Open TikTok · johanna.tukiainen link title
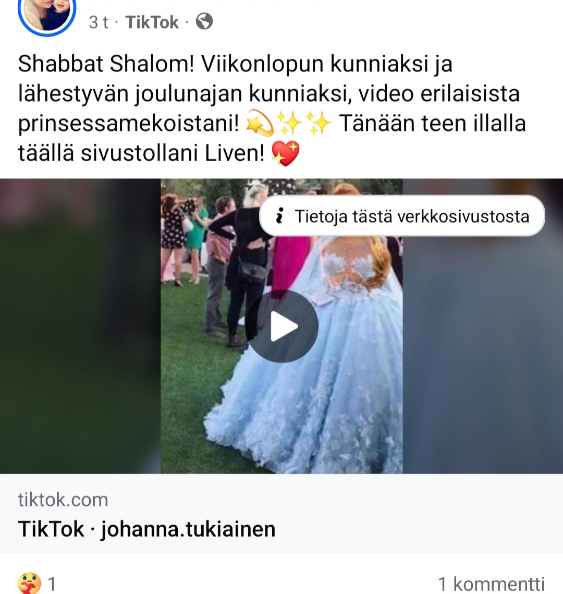563x594 pixels. (x=146, y=529)
